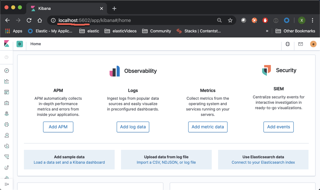
Task: Click the Security logo icon
Action: pos(266,70)
